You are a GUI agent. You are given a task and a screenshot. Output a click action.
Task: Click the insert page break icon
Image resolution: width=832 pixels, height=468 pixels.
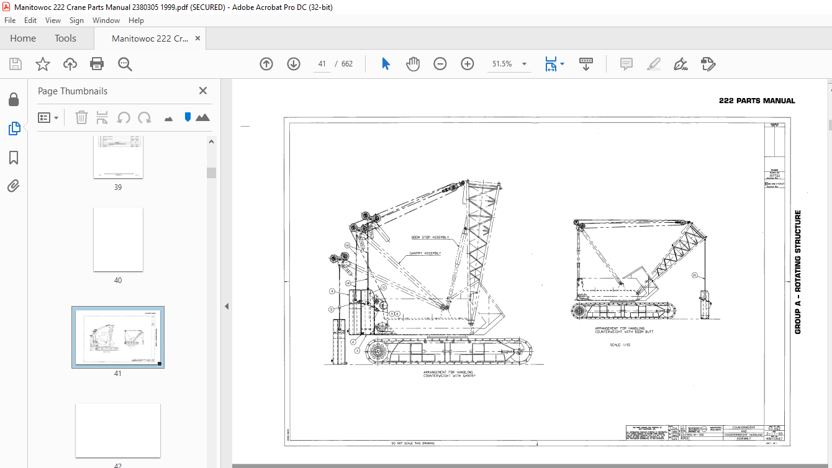click(102, 117)
